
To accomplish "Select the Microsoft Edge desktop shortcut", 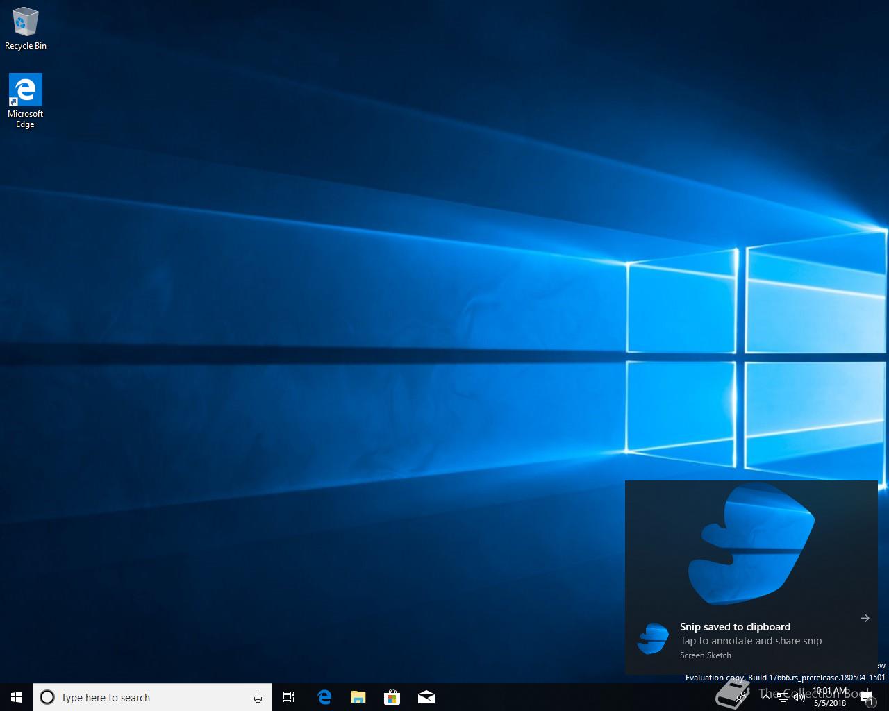I will [25, 101].
